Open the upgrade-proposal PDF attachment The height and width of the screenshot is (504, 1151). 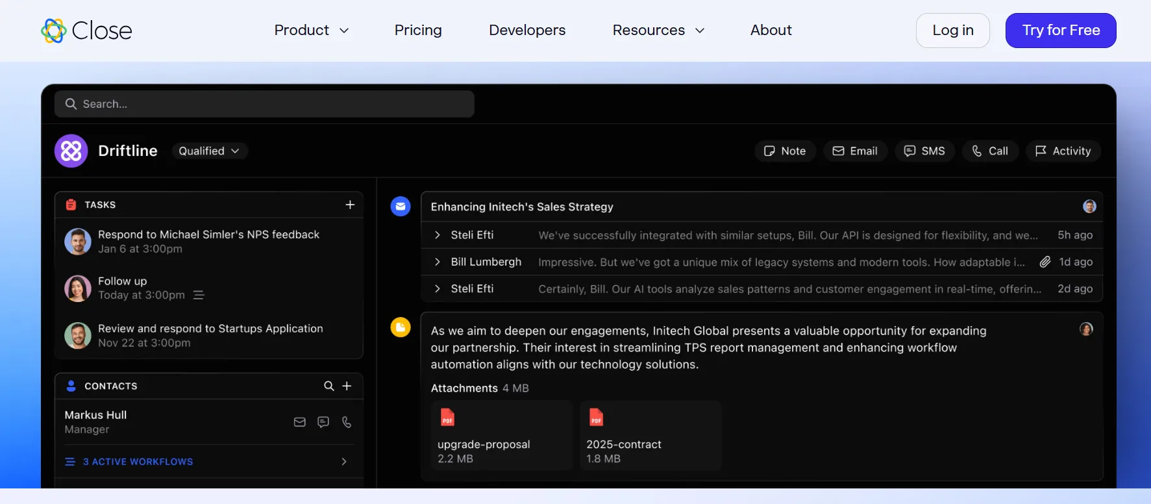click(x=502, y=435)
